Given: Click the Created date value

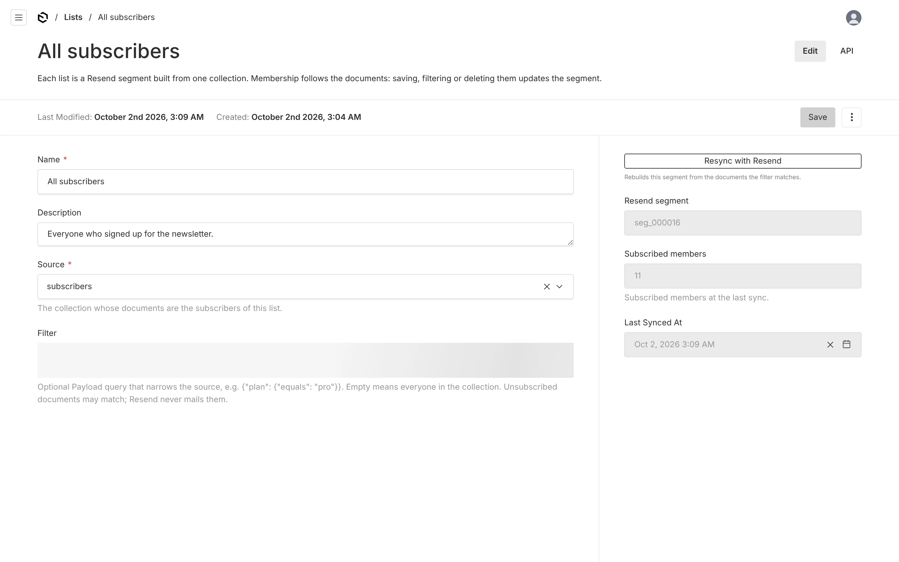Looking at the screenshot, I should tap(306, 117).
